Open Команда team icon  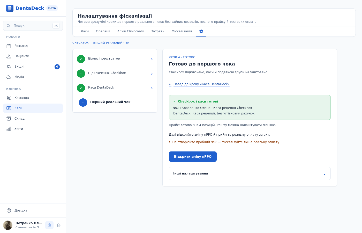click(9, 98)
